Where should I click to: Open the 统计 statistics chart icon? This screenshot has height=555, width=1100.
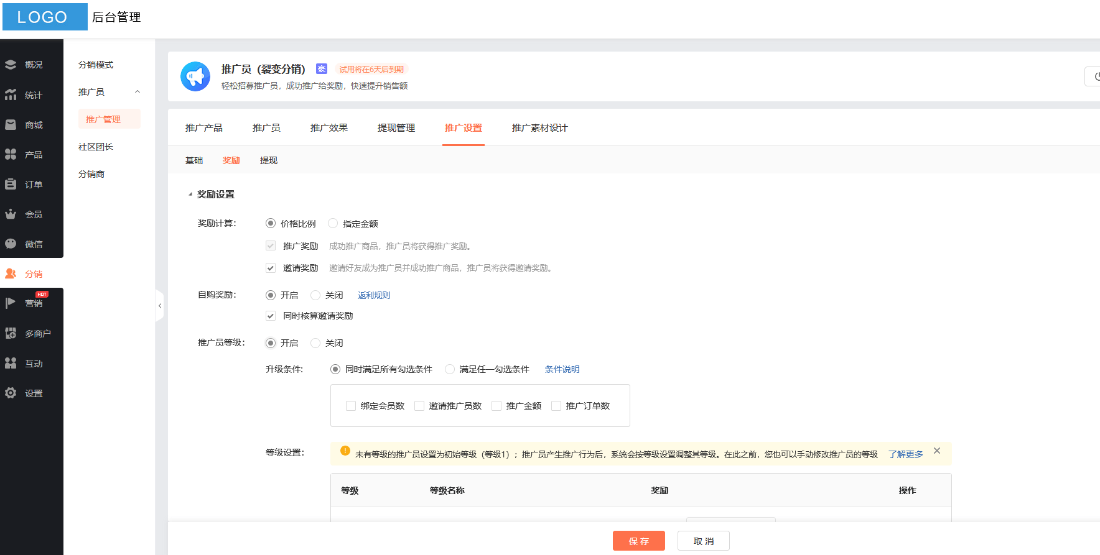[11, 94]
